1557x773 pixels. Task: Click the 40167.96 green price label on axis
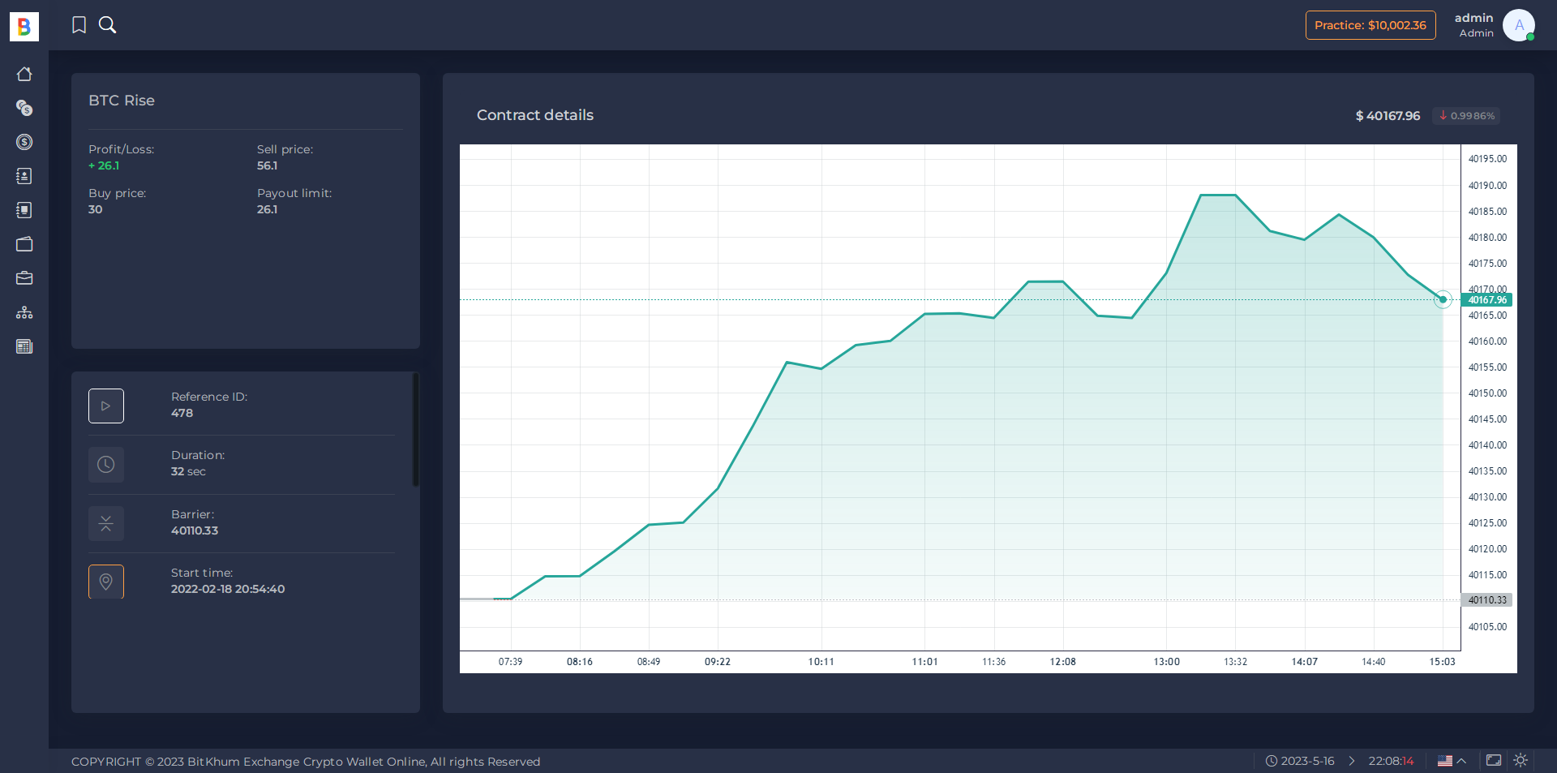pyautogui.click(x=1486, y=300)
